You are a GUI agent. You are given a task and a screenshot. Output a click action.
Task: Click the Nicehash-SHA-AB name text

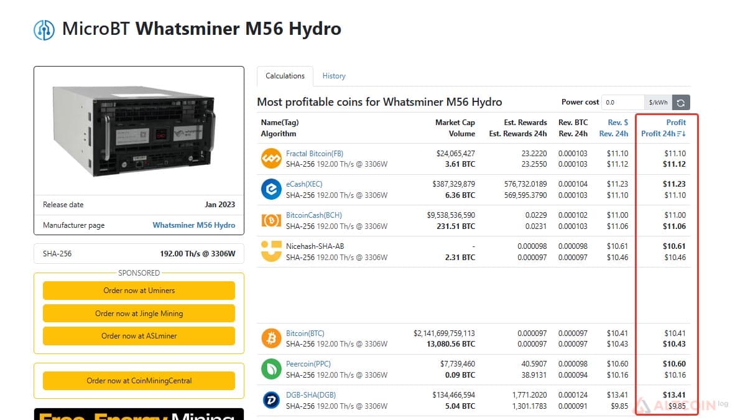click(x=315, y=246)
